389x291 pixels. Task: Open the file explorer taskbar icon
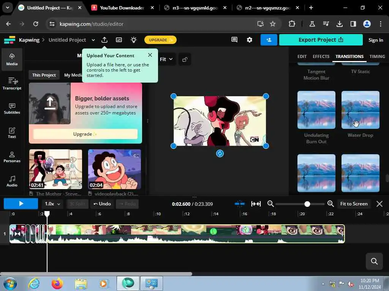coord(81,283)
